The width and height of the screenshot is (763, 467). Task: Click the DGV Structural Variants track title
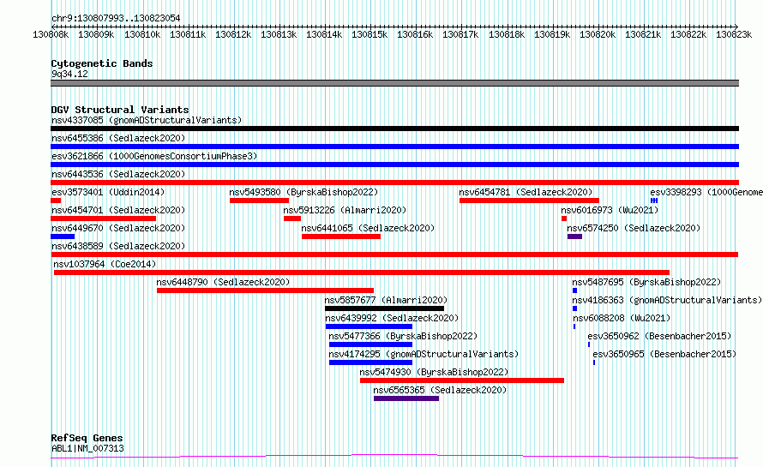click(120, 110)
